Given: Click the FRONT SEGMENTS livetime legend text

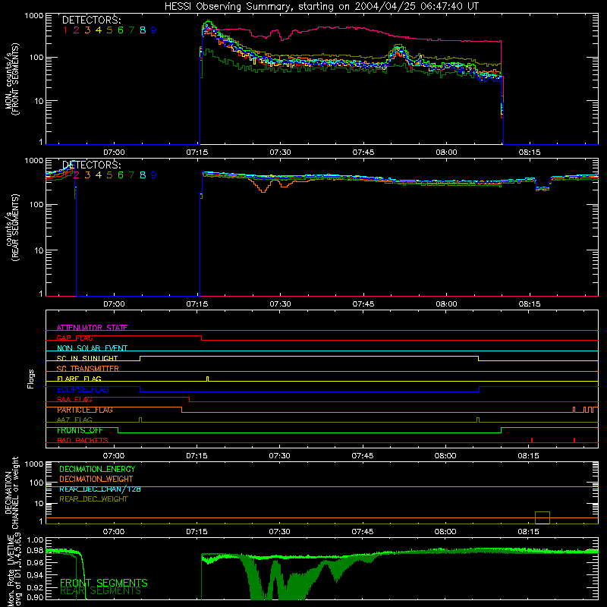Looking at the screenshot, I should pyautogui.click(x=104, y=583).
